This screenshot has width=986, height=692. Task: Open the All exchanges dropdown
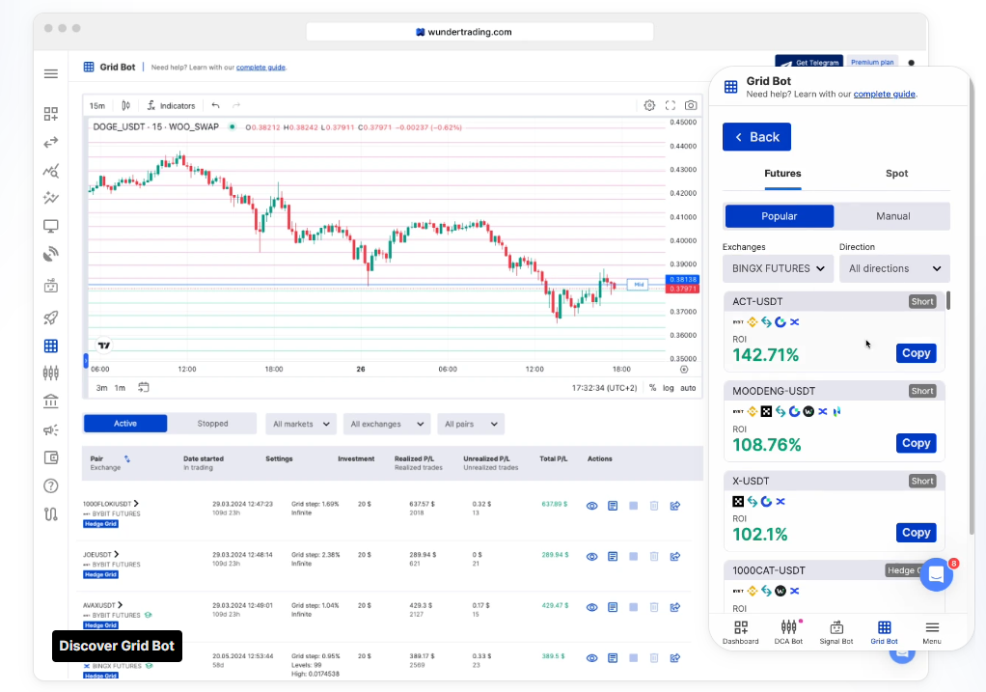386,423
